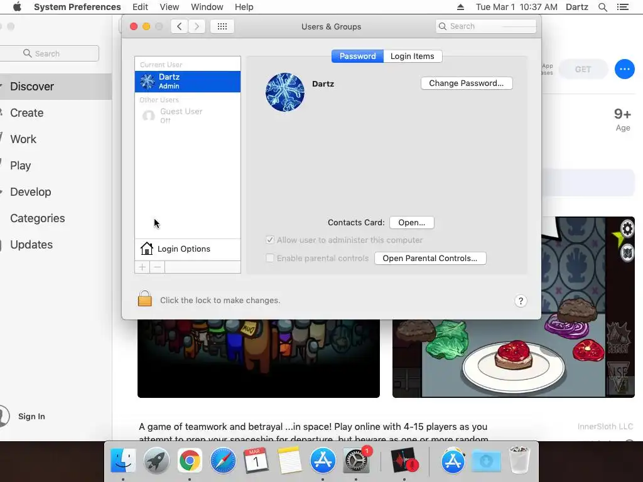Launch Google Chrome from the Dock
Screen dimensions: 643x482
pyautogui.click(x=190, y=461)
